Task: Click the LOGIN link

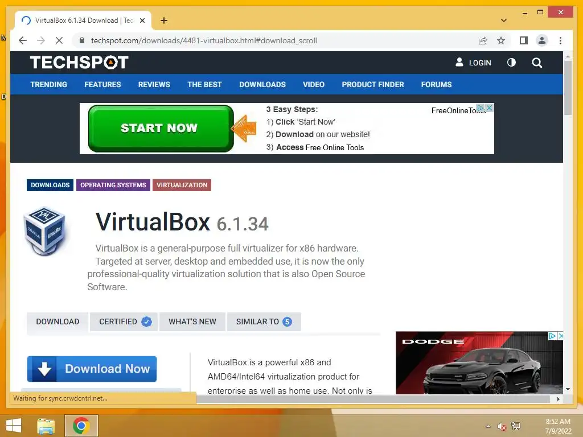Action: click(x=473, y=63)
